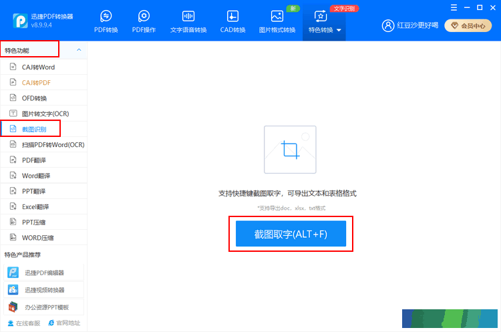Click the 扫描PDF转Word(OCR) icon
The height and width of the screenshot is (332, 501).
[13, 144]
